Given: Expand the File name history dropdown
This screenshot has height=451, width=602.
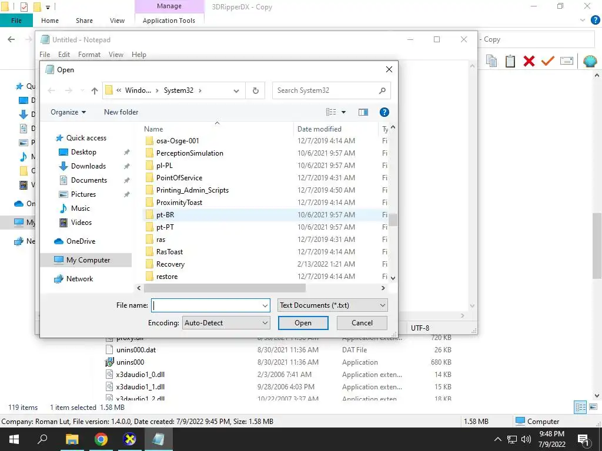Looking at the screenshot, I should [x=265, y=305].
